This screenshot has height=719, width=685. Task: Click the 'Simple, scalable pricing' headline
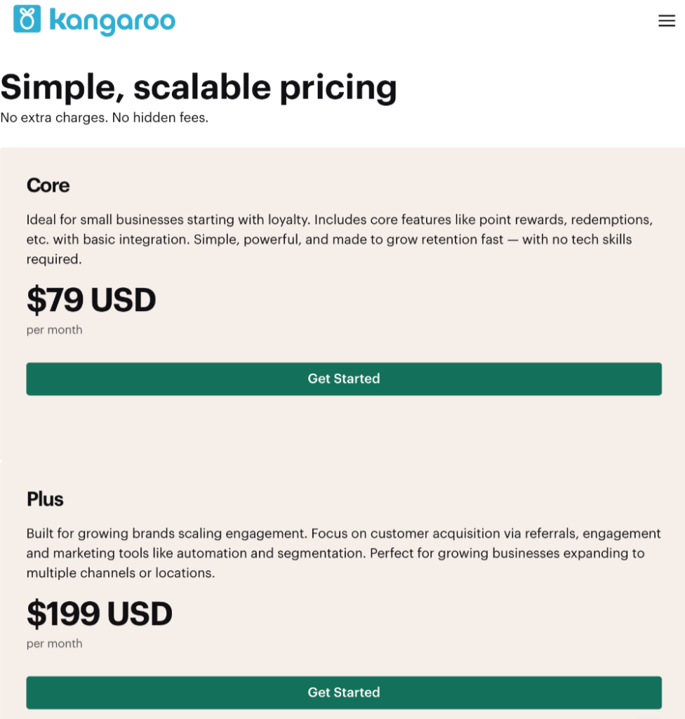click(199, 87)
